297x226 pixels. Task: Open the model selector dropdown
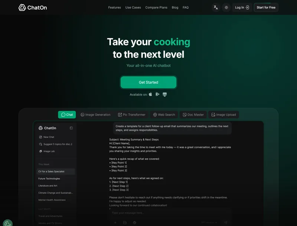tap(209, 223)
